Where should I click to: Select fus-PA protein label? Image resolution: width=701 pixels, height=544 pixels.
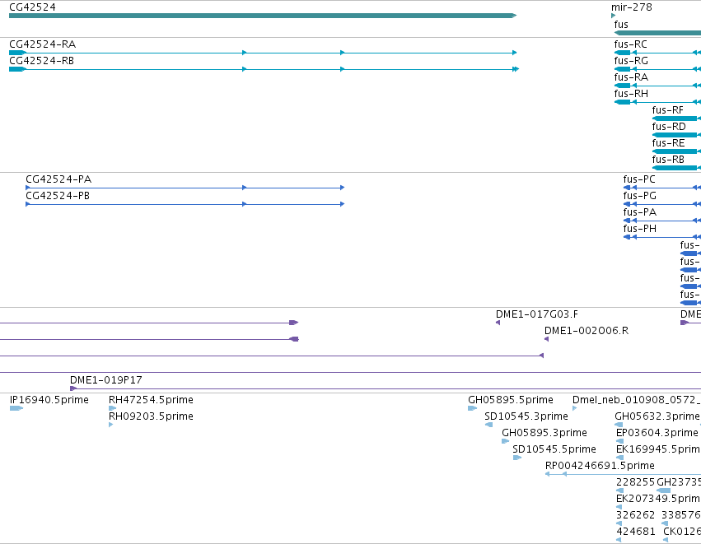tap(640, 212)
